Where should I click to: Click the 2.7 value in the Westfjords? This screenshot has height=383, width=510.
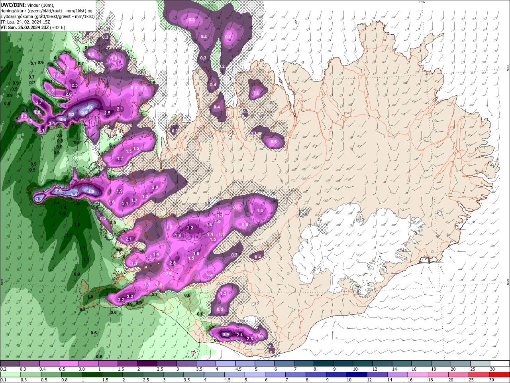pos(39,103)
